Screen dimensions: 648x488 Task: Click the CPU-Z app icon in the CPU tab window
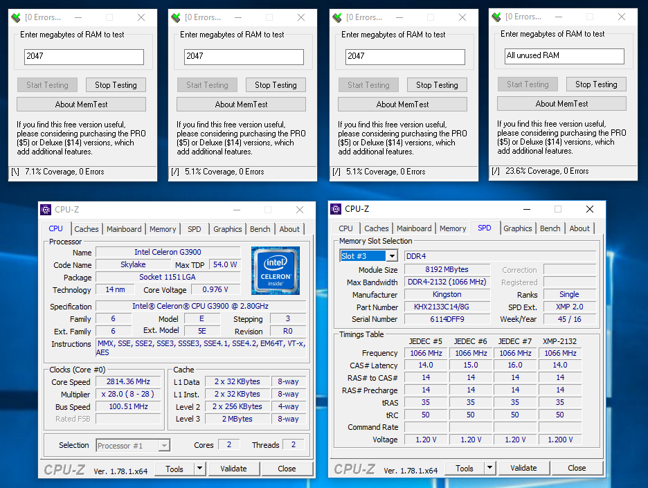(x=46, y=210)
